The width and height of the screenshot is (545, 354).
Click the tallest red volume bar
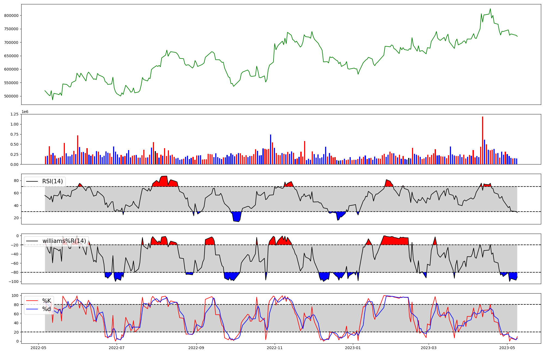pyautogui.click(x=483, y=140)
